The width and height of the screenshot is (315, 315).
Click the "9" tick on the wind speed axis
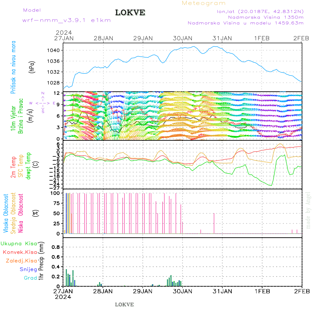pyautogui.click(x=58, y=105)
